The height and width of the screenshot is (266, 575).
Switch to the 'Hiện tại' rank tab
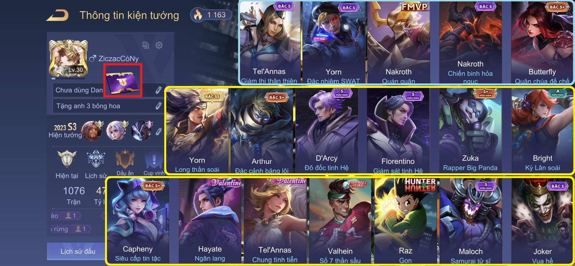[67, 164]
